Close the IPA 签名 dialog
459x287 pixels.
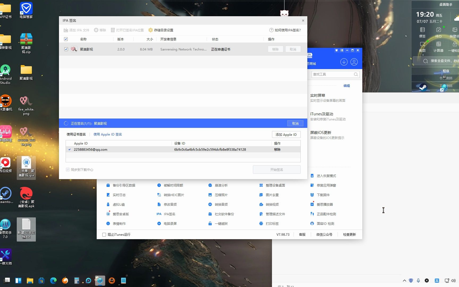pyautogui.click(x=303, y=20)
